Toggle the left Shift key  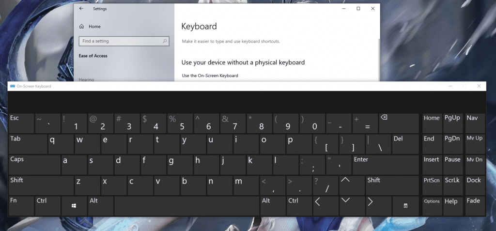tap(41, 185)
